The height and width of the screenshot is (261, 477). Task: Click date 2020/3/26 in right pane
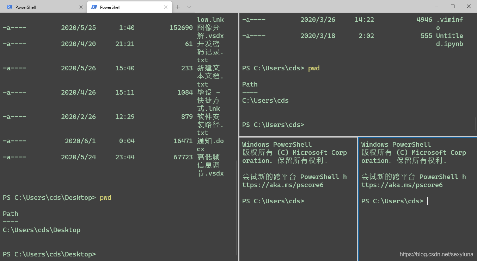(x=318, y=20)
